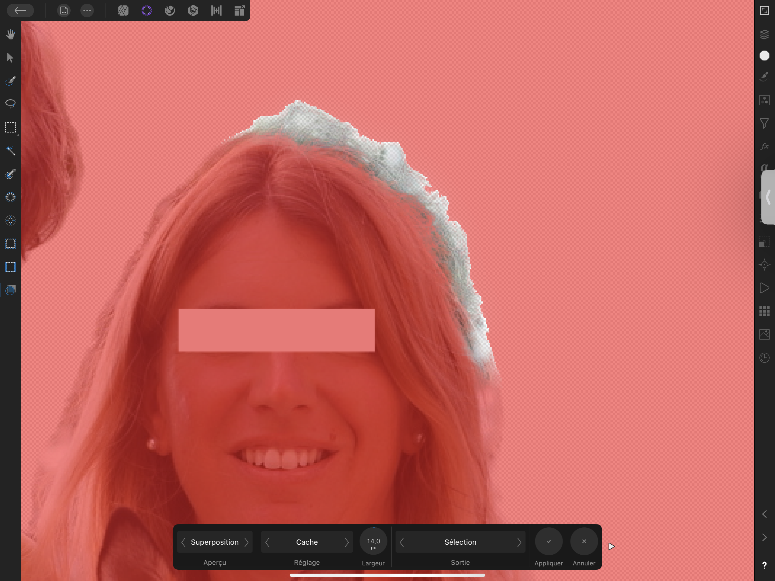Open the fx layer effects panel
This screenshot has height=581, width=775.
click(765, 146)
